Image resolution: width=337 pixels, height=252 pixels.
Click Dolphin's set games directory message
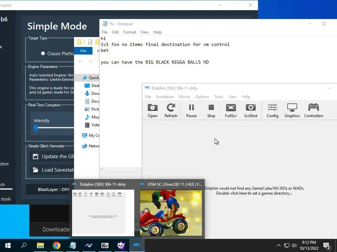(x=254, y=191)
